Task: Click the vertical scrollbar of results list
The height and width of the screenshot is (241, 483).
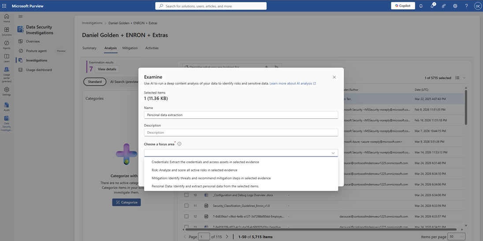Action: click(467, 107)
